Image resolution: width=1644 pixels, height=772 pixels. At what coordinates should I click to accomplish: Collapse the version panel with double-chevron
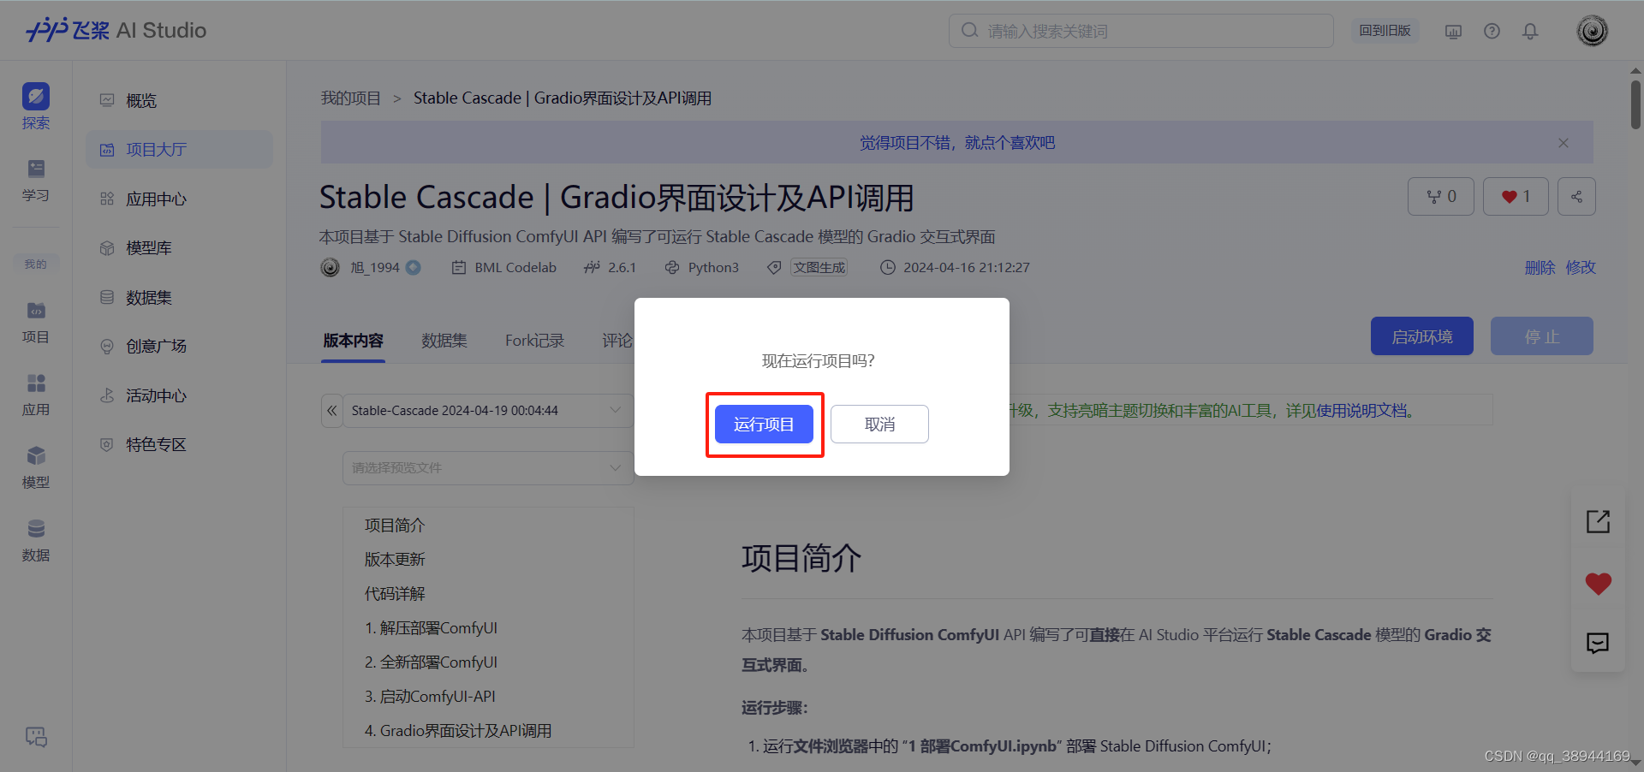coord(332,411)
